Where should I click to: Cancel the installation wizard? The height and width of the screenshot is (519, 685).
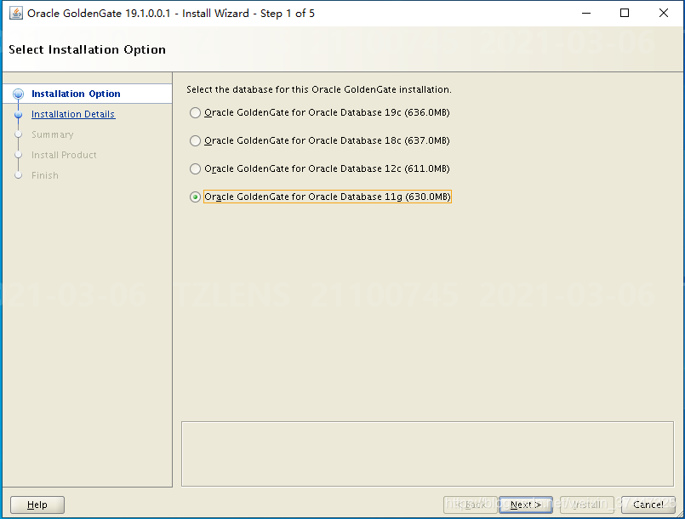(x=648, y=505)
